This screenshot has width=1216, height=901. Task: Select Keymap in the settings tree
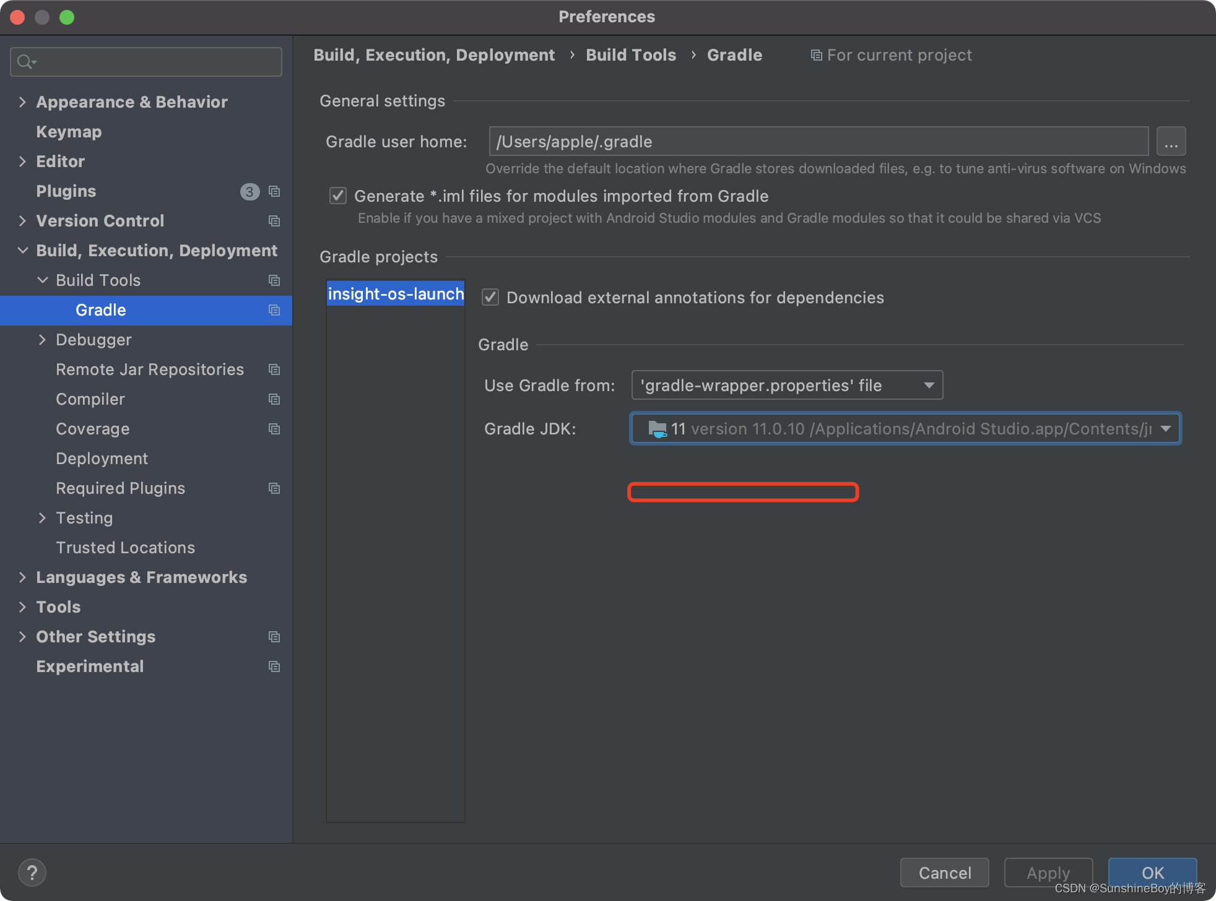tap(69, 132)
